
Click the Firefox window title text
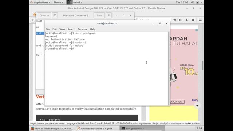[x=116, y=8]
